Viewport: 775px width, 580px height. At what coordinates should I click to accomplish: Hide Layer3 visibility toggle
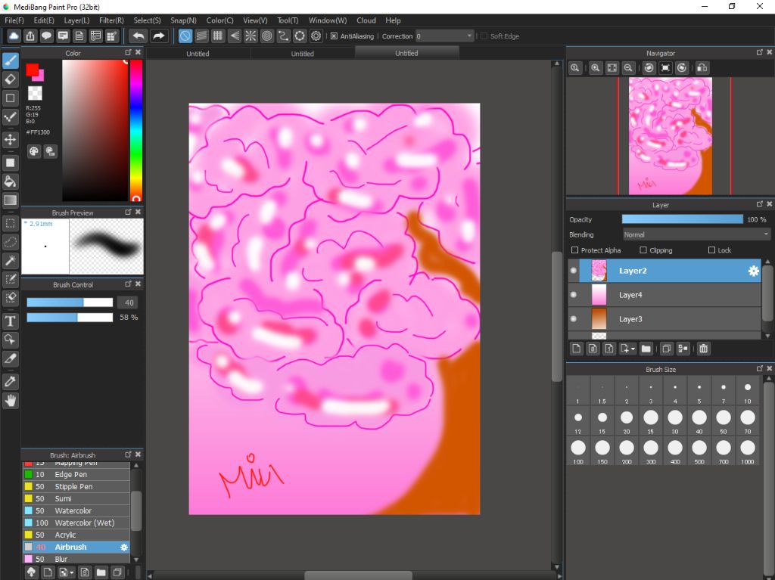point(574,319)
